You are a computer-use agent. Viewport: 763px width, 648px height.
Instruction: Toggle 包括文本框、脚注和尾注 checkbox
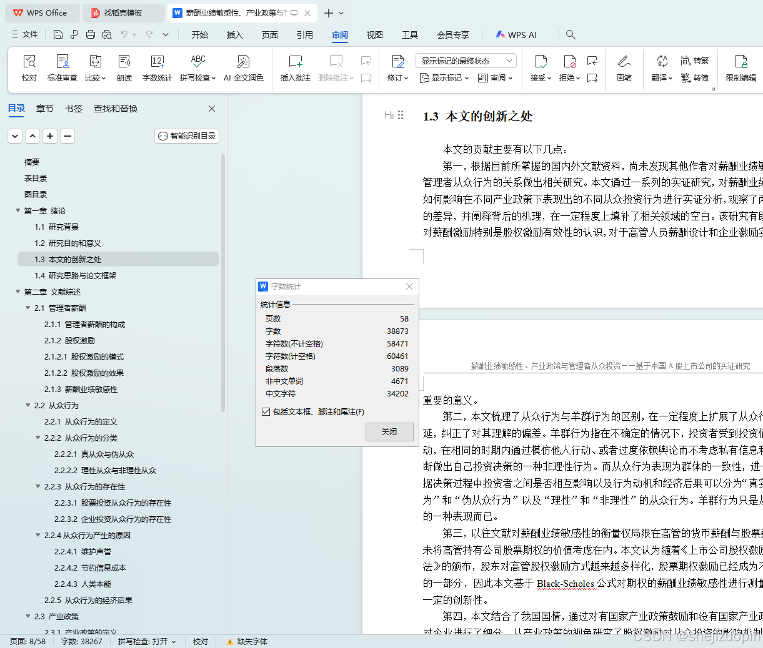[x=266, y=412]
